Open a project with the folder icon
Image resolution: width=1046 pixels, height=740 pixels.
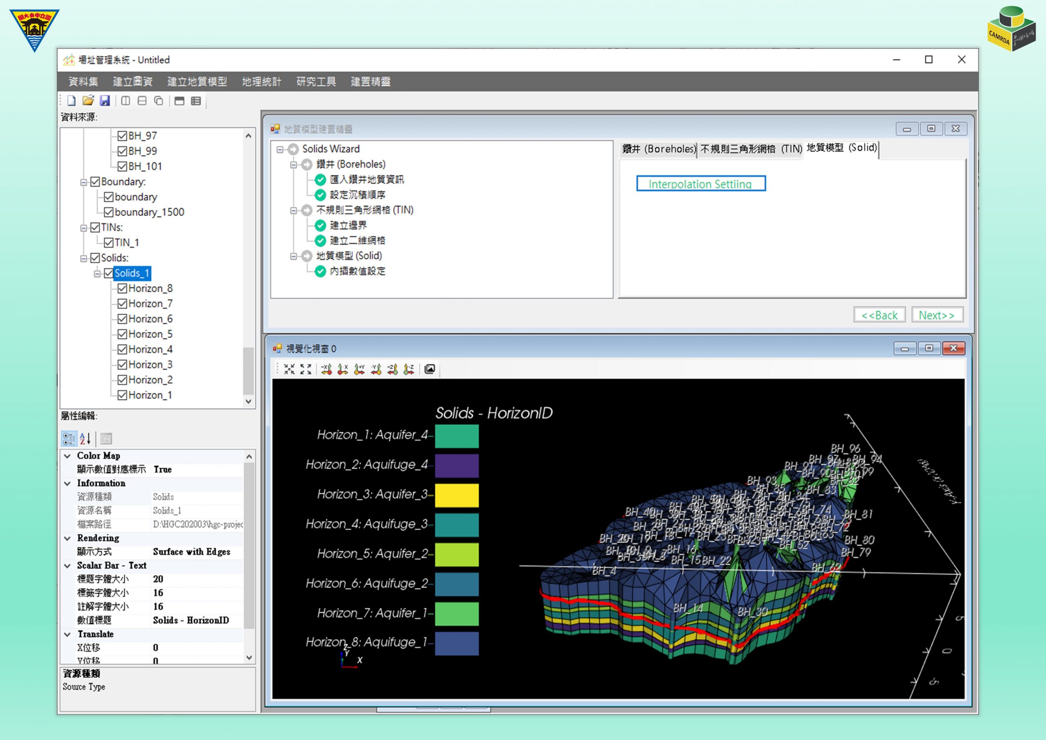point(88,101)
